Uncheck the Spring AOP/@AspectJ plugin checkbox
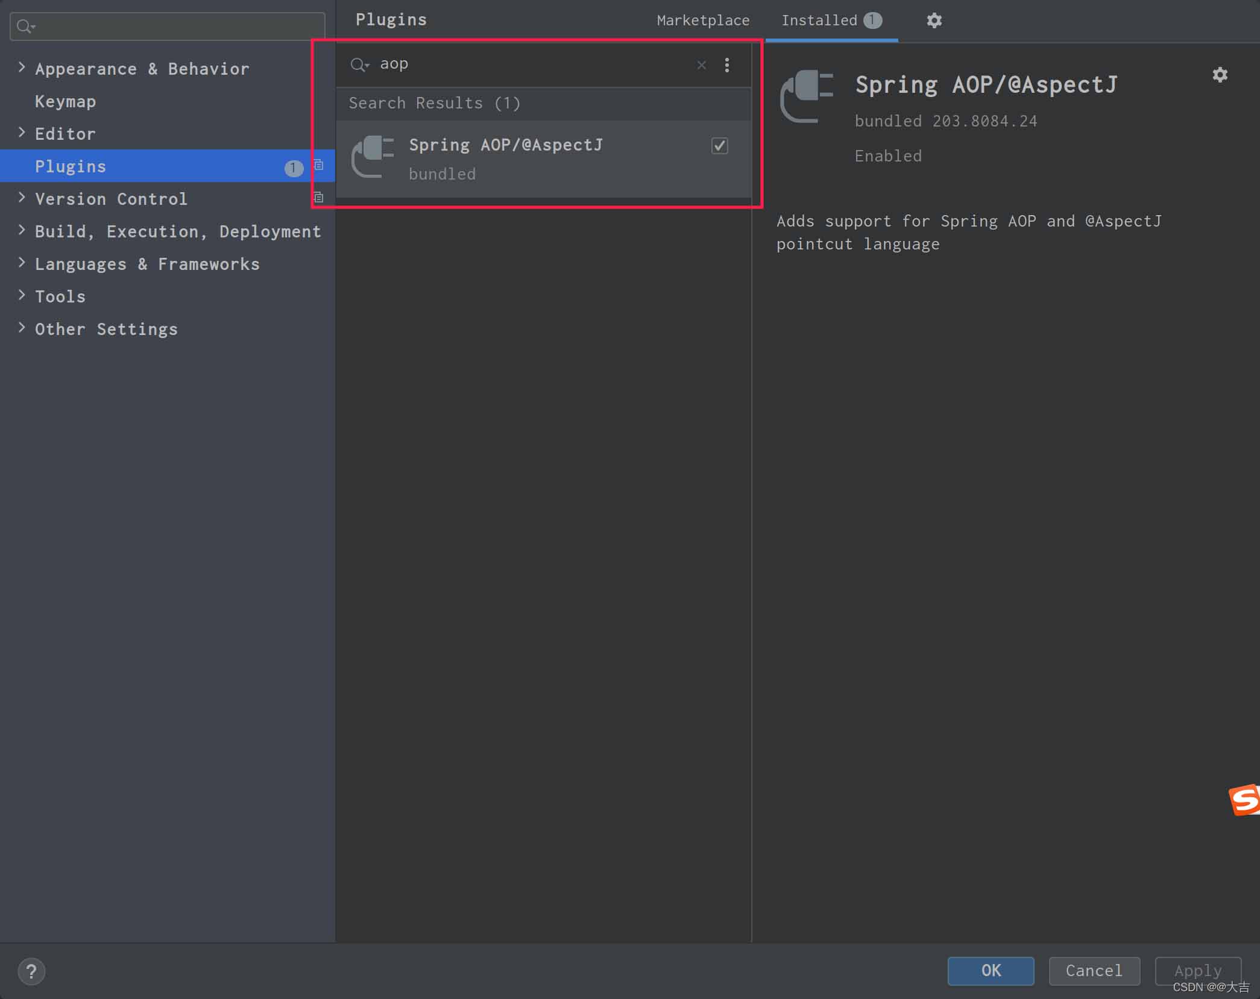Screen dimensions: 1260x999 [x=719, y=146]
